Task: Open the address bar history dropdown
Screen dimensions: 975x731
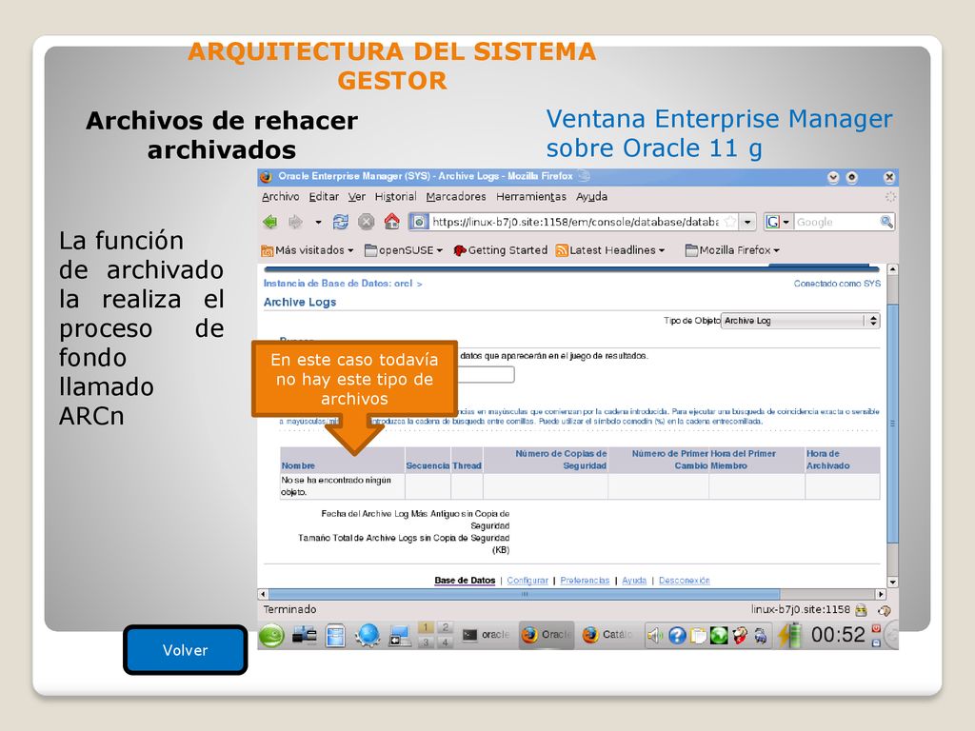Action: point(747,222)
